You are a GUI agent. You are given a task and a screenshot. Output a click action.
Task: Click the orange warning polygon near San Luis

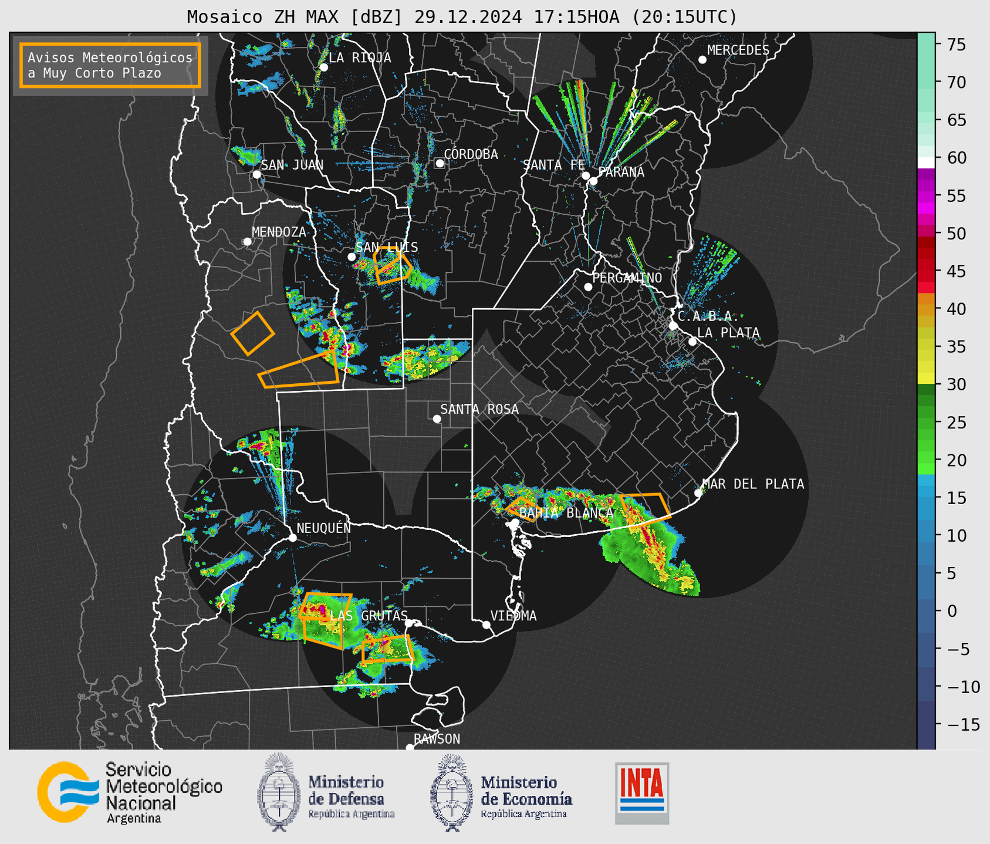click(391, 265)
